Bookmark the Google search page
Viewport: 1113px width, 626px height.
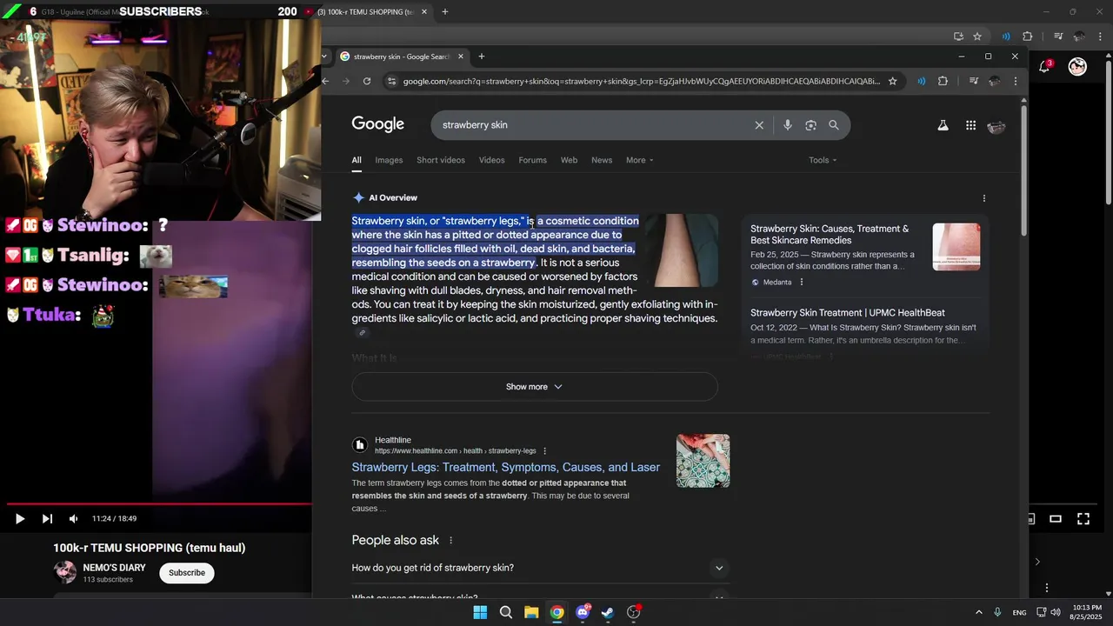tap(892, 81)
